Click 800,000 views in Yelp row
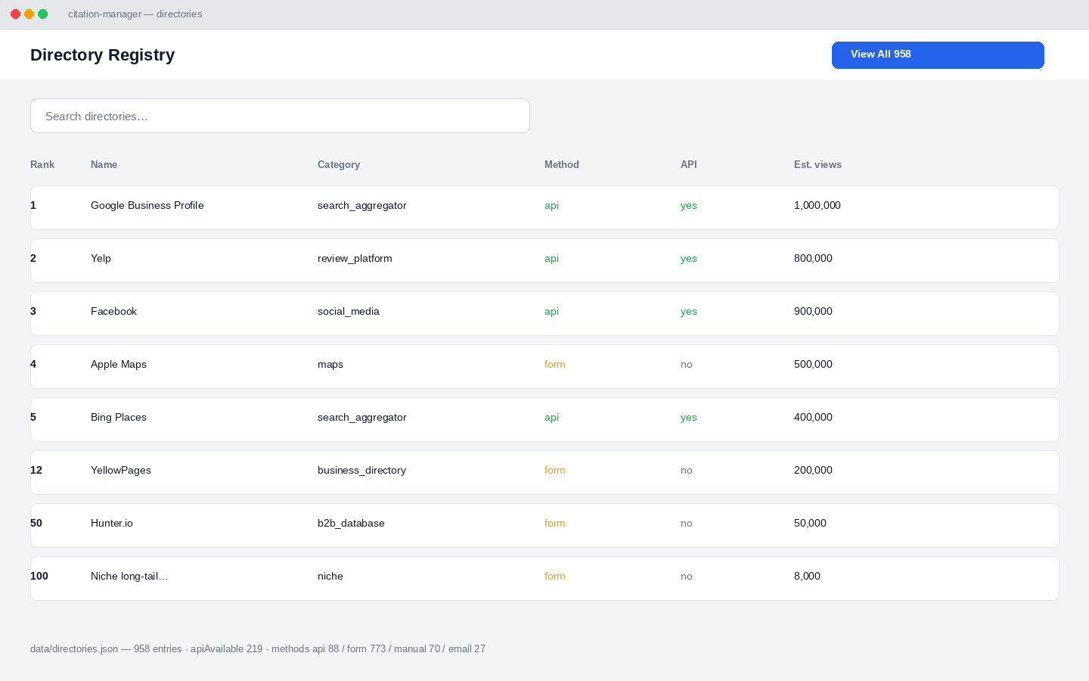The image size is (1089, 681). 813,259
